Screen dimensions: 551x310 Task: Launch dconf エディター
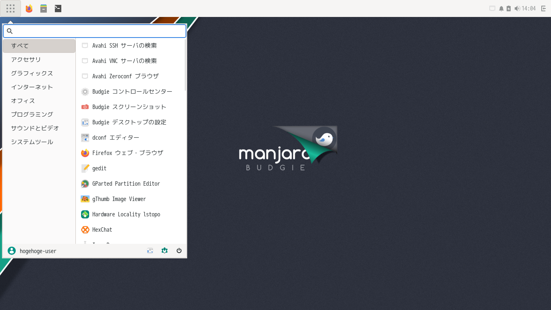click(130, 138)
